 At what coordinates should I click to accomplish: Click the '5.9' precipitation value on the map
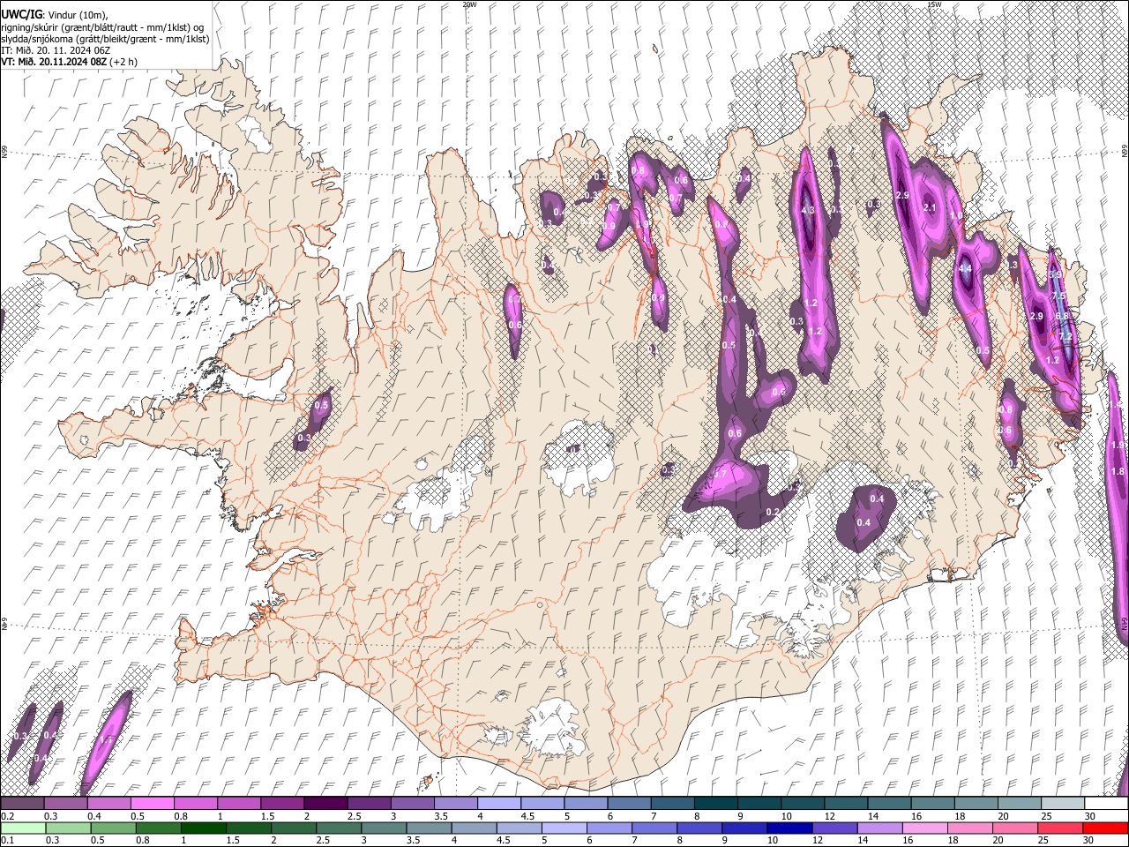(x=1056, y=275)
